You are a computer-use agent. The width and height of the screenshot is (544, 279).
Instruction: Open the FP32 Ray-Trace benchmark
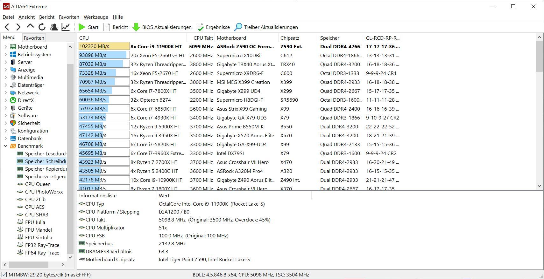[x=42, y=245]
